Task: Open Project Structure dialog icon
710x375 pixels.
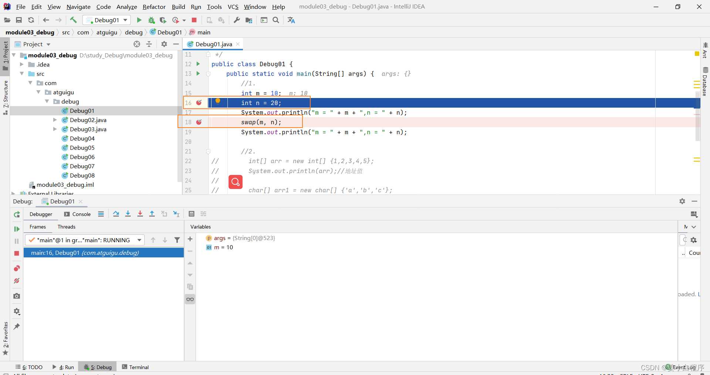Action: point(249,20)
